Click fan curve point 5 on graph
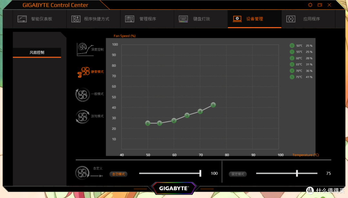This screenshot has width=348, height=198. (x=213, y=105)
